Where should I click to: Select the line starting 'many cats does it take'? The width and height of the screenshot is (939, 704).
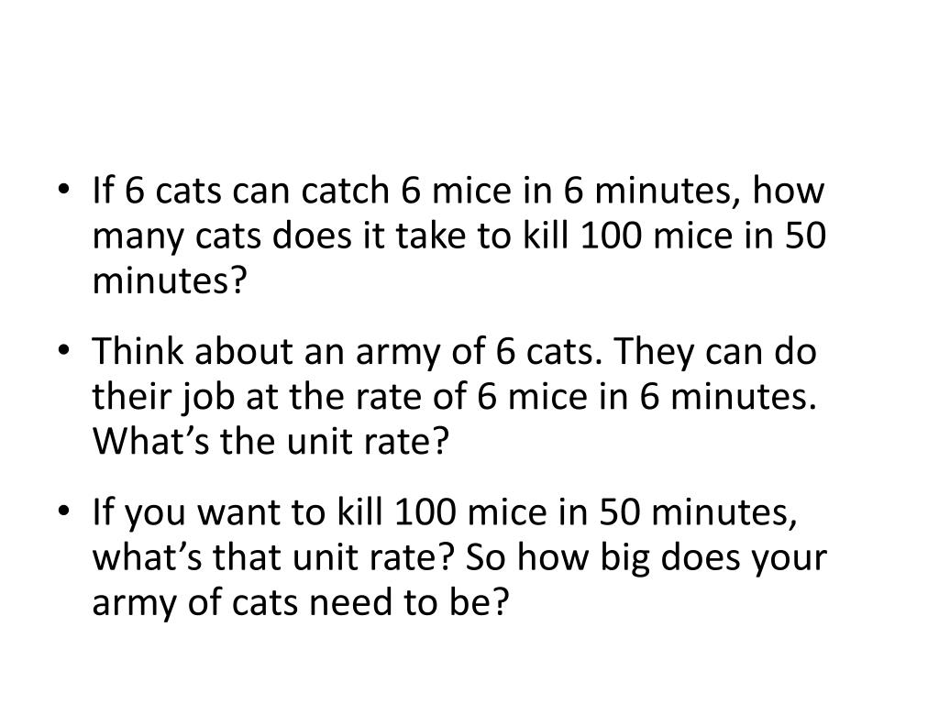pos(459,236)
